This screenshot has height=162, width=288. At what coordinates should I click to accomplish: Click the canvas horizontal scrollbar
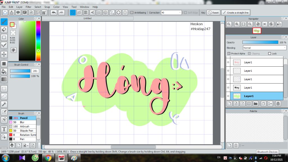click(133, 147)
